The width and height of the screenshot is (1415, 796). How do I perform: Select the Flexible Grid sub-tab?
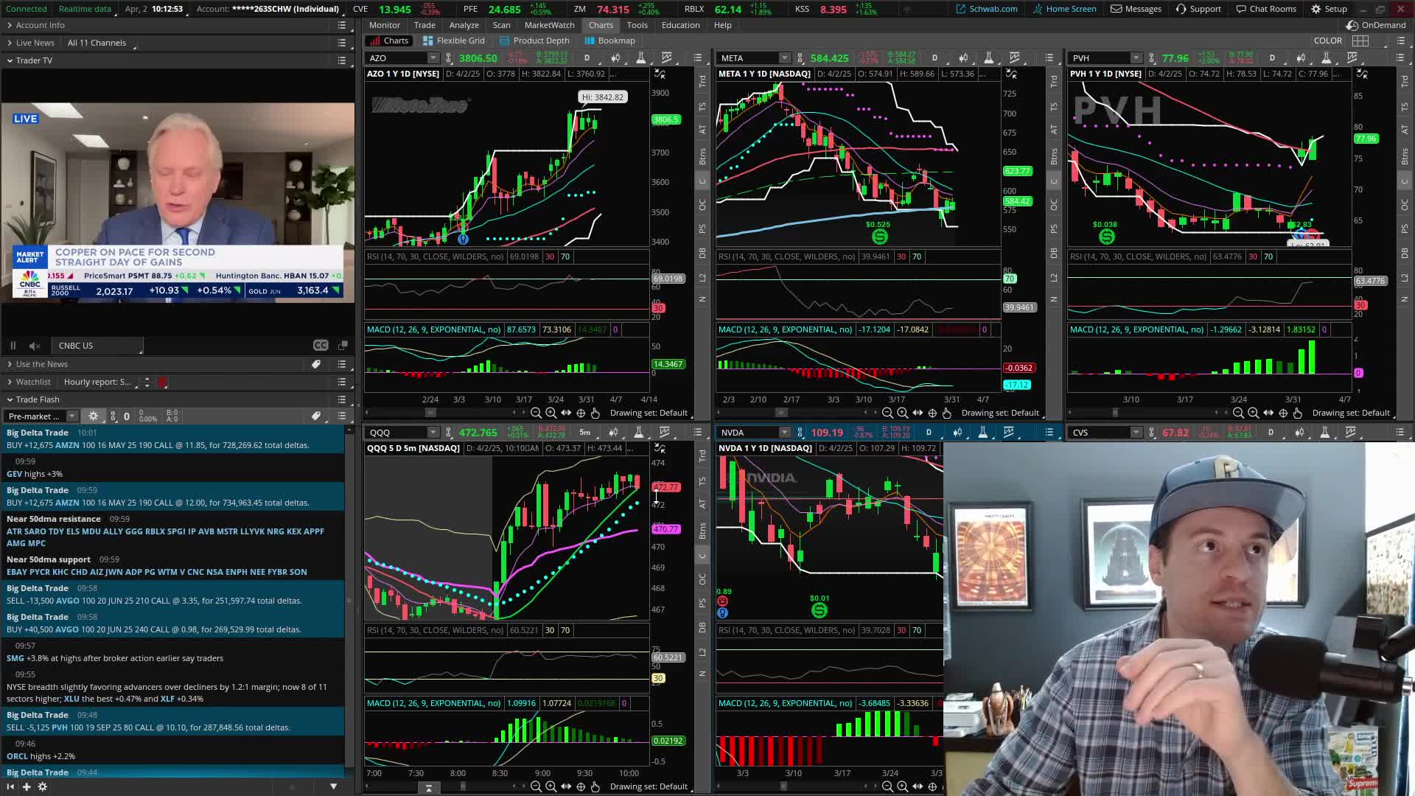[x=454, y=41]
